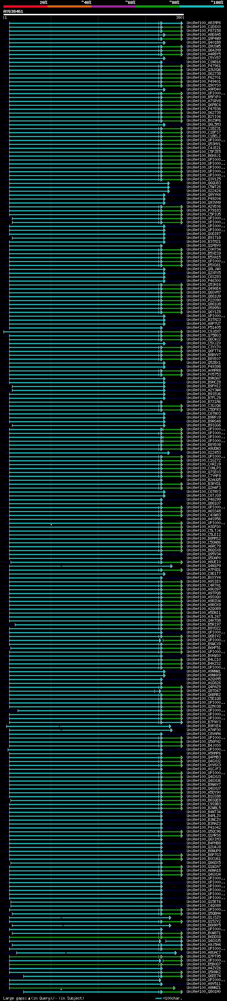Open hit UniRef100_O62739
The width and height of the screenshot is (227, 1001).
(x=204, y=113)
